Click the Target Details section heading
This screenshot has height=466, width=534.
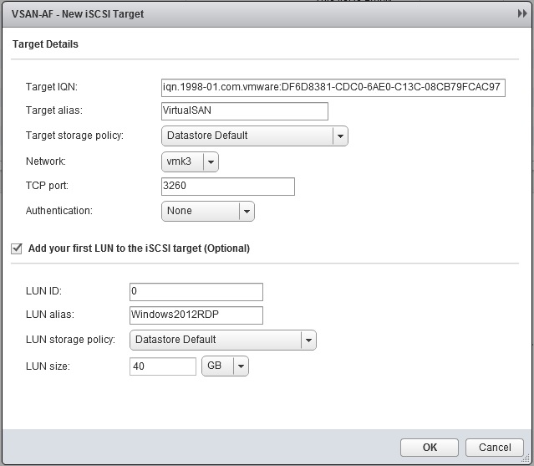click(x=45, y=44)
